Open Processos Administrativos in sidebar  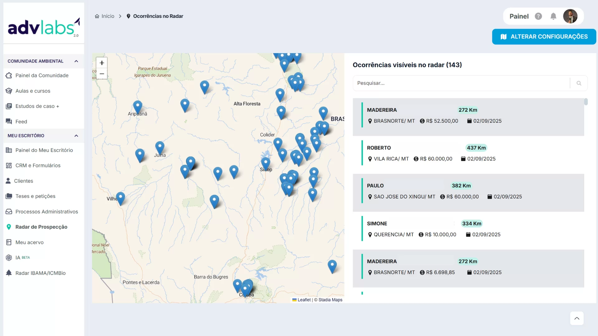(x=47, y=212)
